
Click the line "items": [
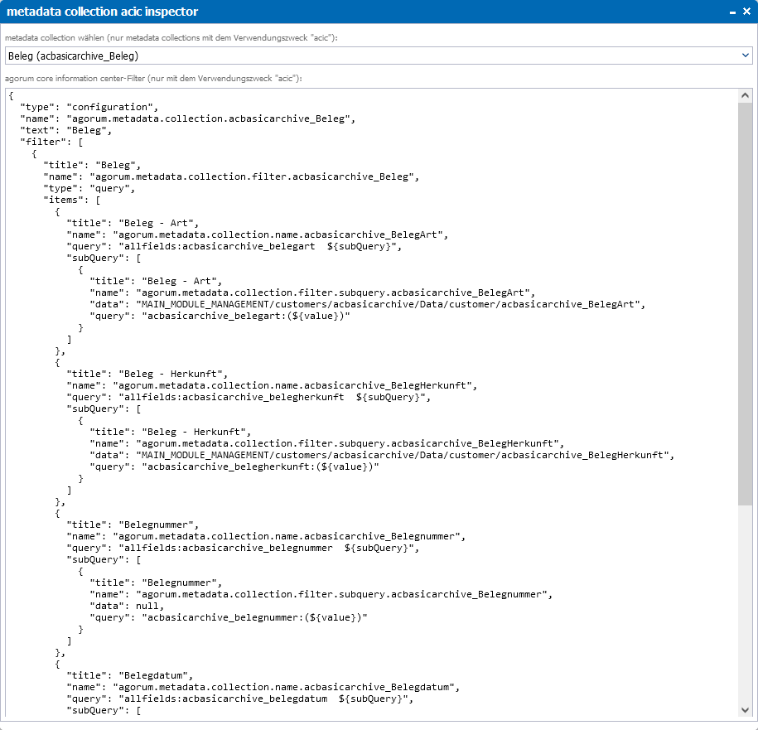pyautogui.click(x=71, y=200)
